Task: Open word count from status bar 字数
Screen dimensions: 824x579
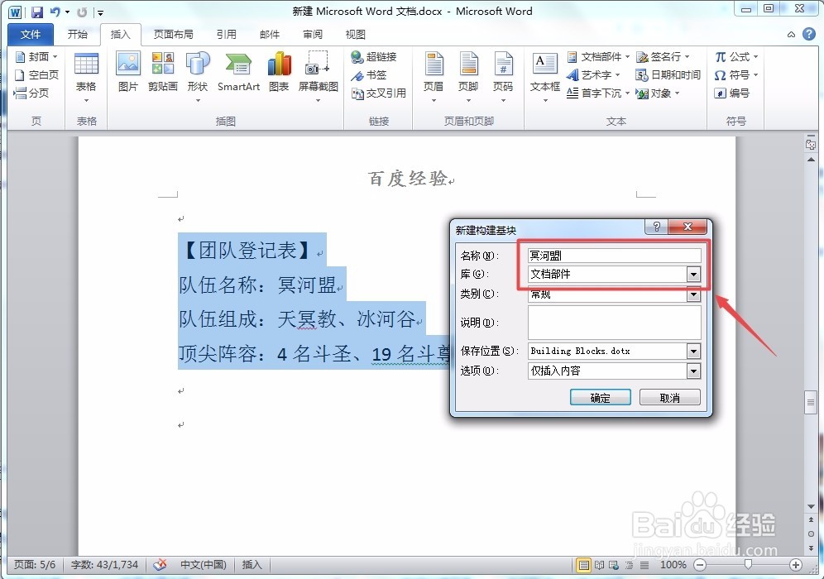Action: [x=104, y=565]
